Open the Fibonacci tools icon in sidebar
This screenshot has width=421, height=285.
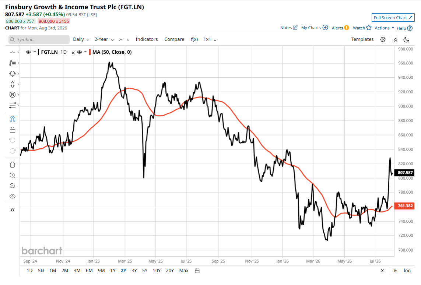point(13,63)
